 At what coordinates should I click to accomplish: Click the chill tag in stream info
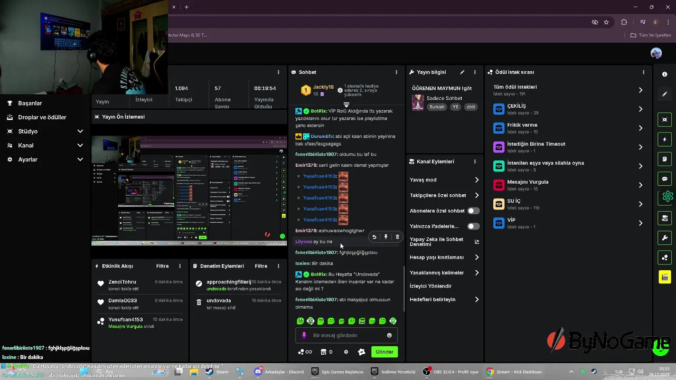pos(471,107)
